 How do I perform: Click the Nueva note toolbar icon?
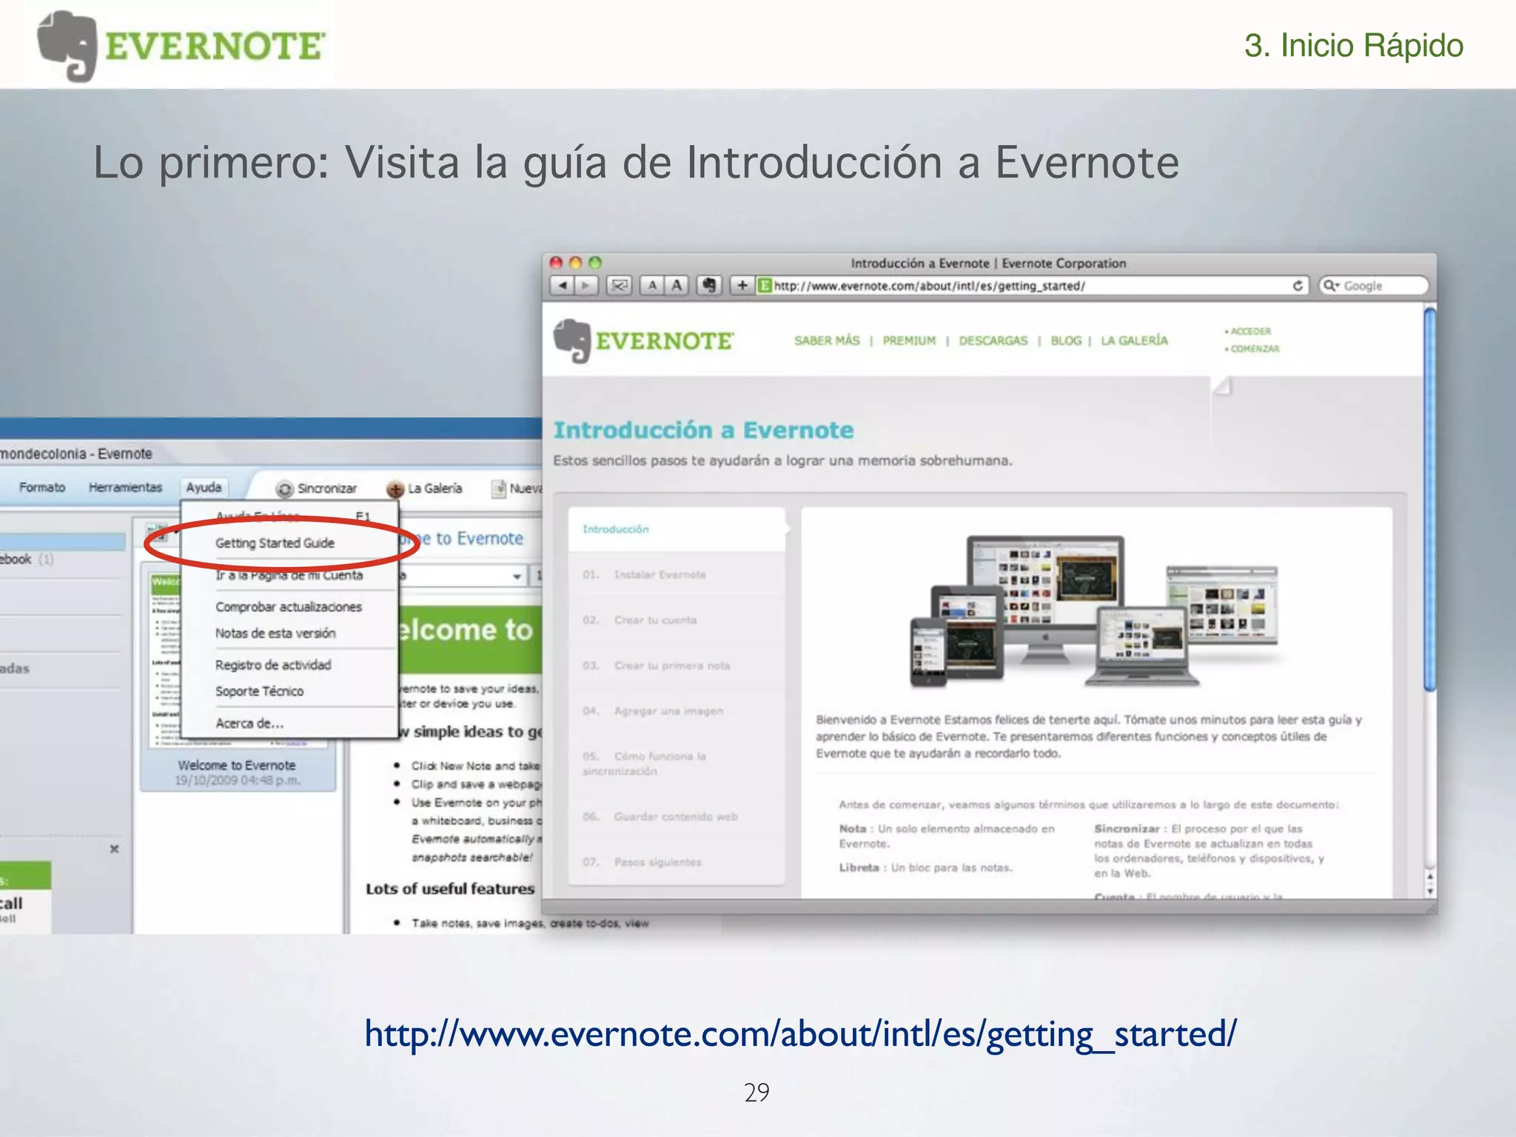pos(500,489)
